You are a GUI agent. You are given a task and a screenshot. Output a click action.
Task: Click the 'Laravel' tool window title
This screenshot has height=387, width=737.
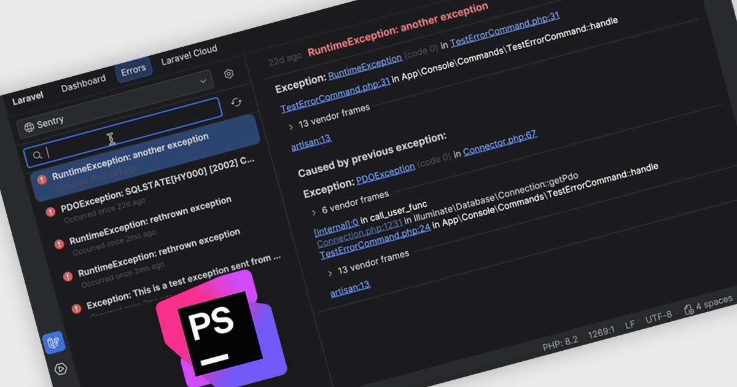pos(28,98)
